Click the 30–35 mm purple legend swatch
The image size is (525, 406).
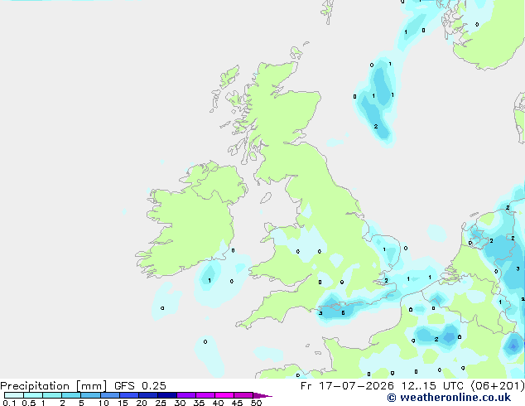pyautogui.click(x=186, y=395)
